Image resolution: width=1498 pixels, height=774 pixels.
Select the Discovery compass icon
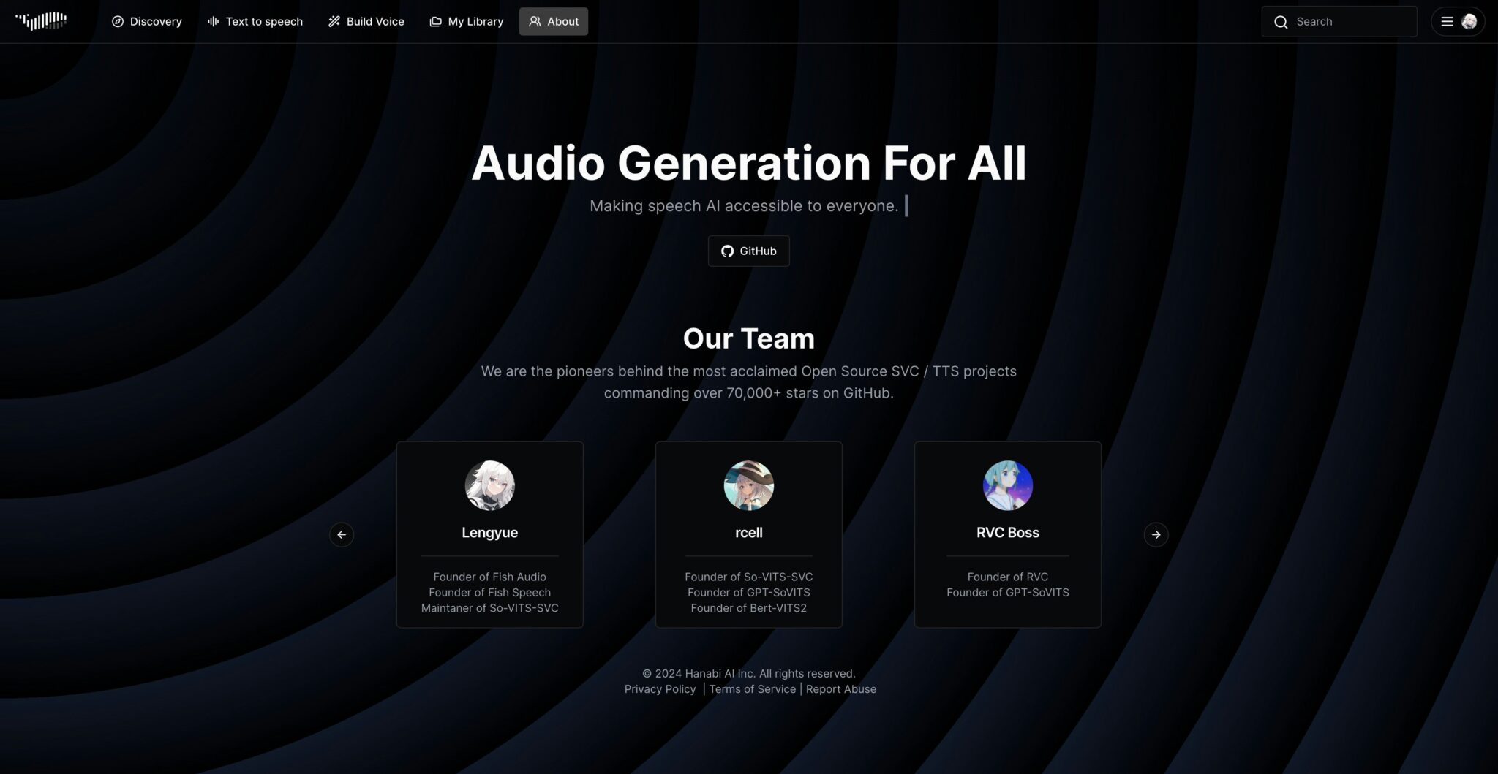coord(118,21)
